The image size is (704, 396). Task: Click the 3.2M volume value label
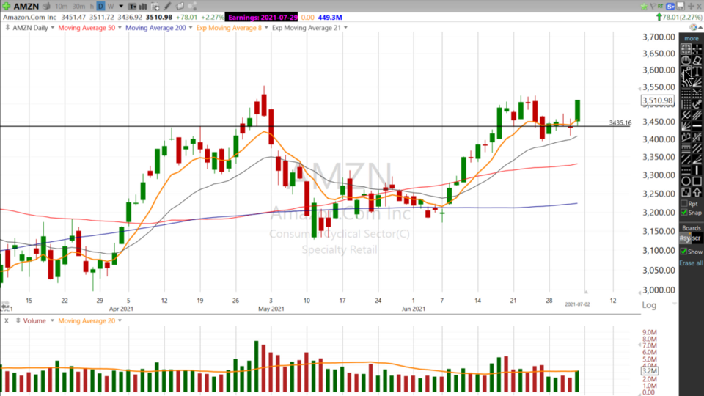[x=650, y=371]
